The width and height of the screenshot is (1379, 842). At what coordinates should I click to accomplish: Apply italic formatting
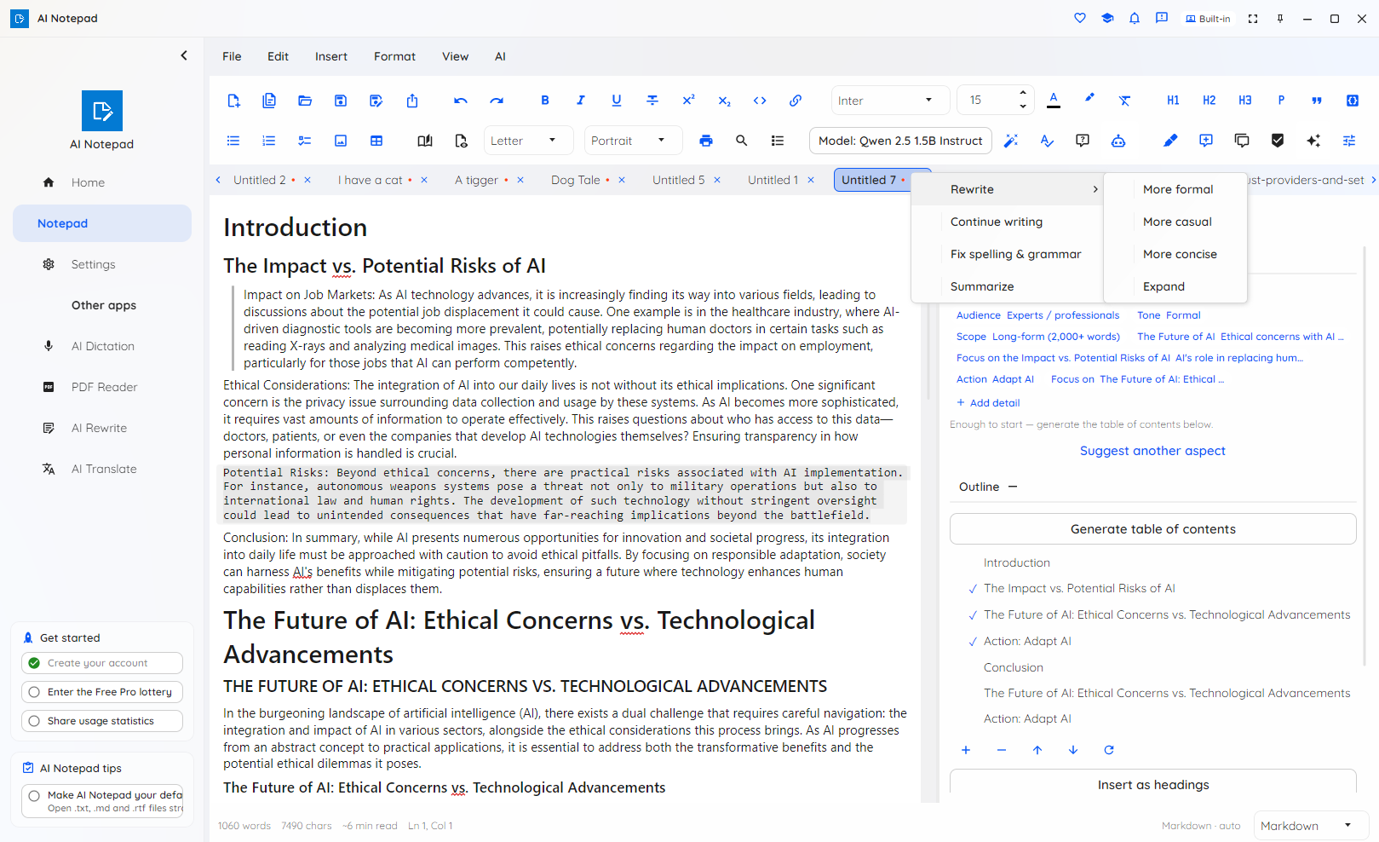(581, 101)
